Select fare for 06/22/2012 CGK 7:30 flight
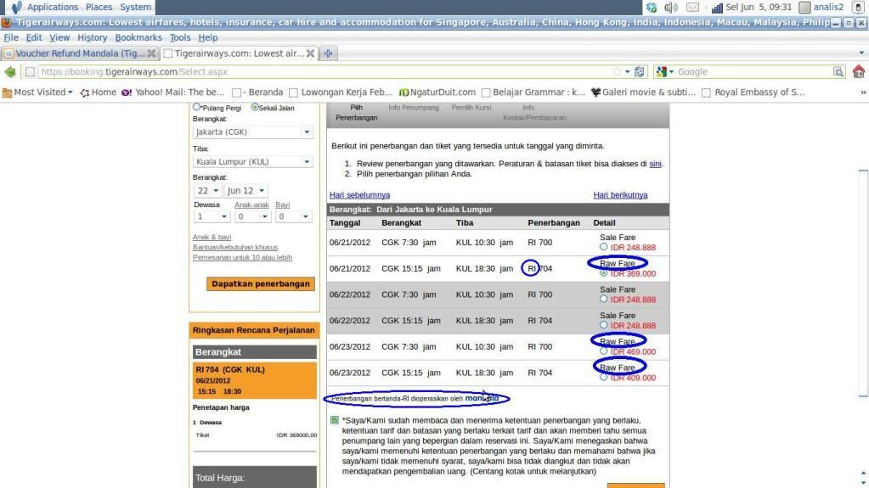This screenshot has height=488, width=869. coord(603,299)
